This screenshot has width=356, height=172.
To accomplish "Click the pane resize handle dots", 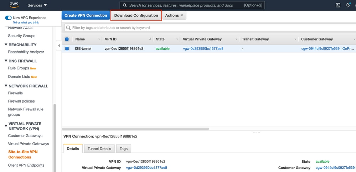I will click(x=256, y=132).
